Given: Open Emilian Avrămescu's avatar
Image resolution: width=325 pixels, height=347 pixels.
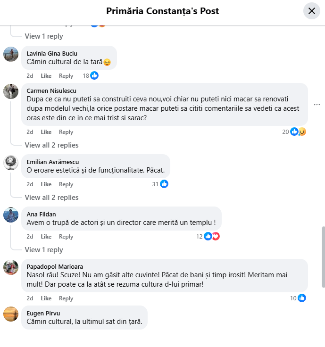Looking at the screenshot, I should tap(11, 163).
